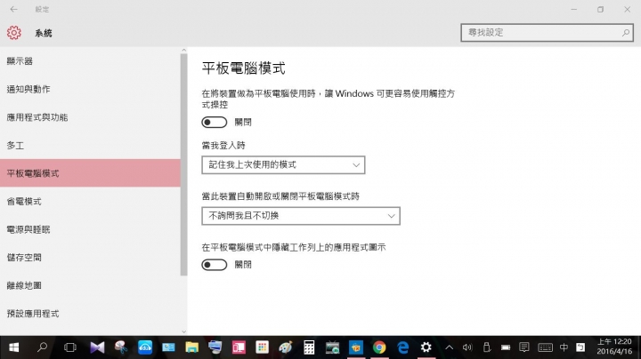Open the 省電模式 settings page
Viewport: 641px width, 359px height.
click(90, 202)
